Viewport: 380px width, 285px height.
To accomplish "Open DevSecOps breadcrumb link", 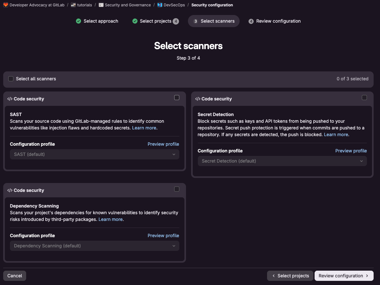I will click(174, 5).
